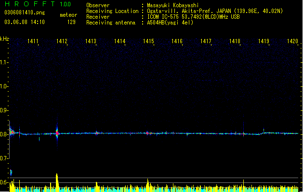Click the 'Receiving antenna' field label
The width and height of the screenshot is (303, 192).
[x=111, y=23]
